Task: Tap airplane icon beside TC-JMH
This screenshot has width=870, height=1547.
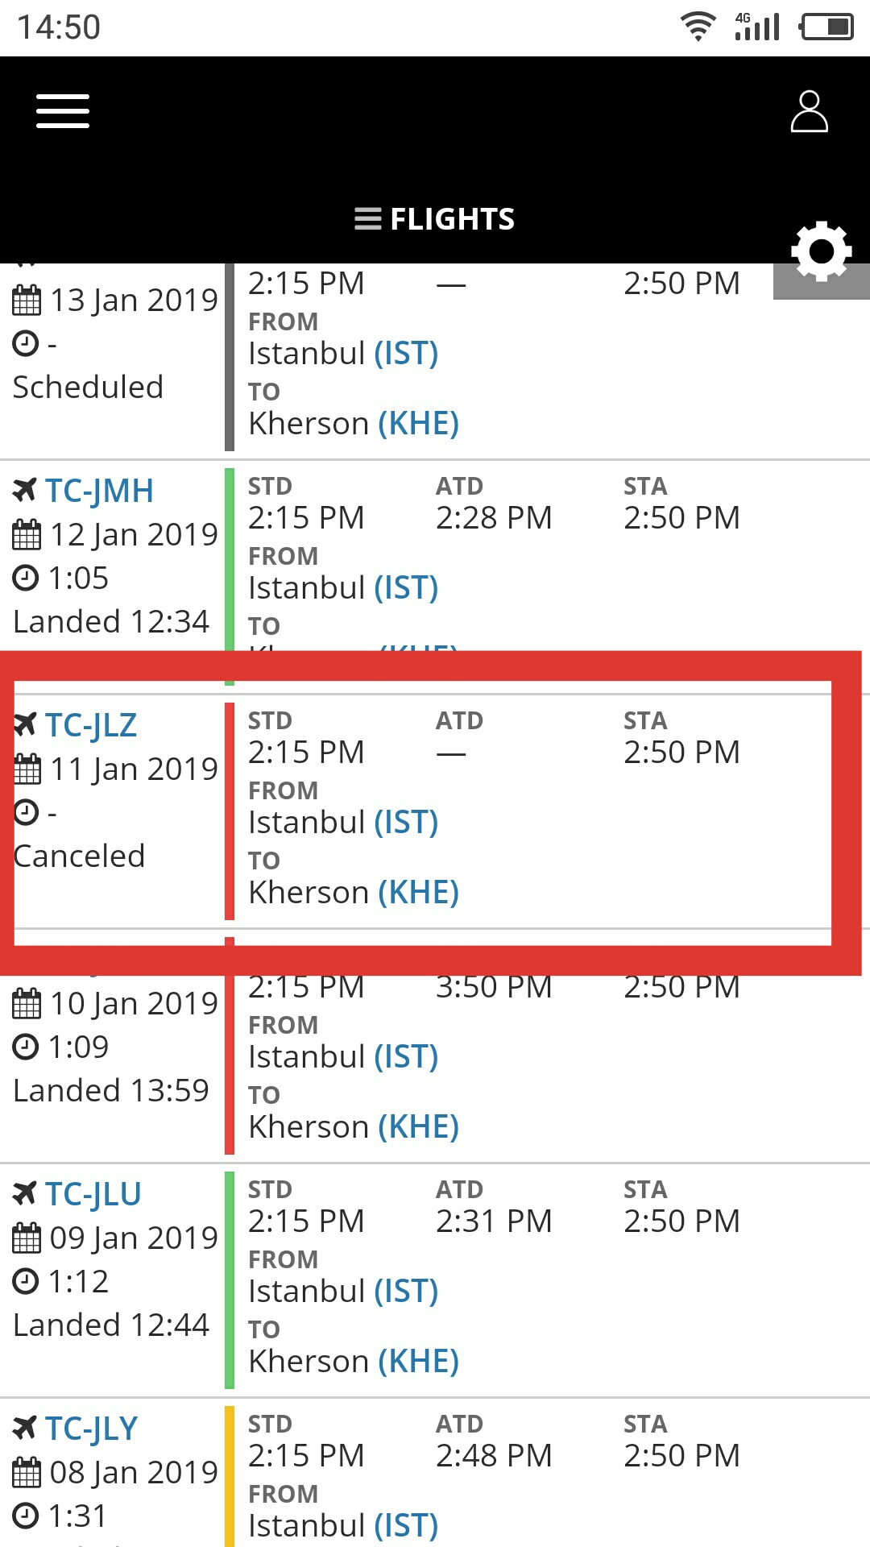Action: tap(25, 489)
